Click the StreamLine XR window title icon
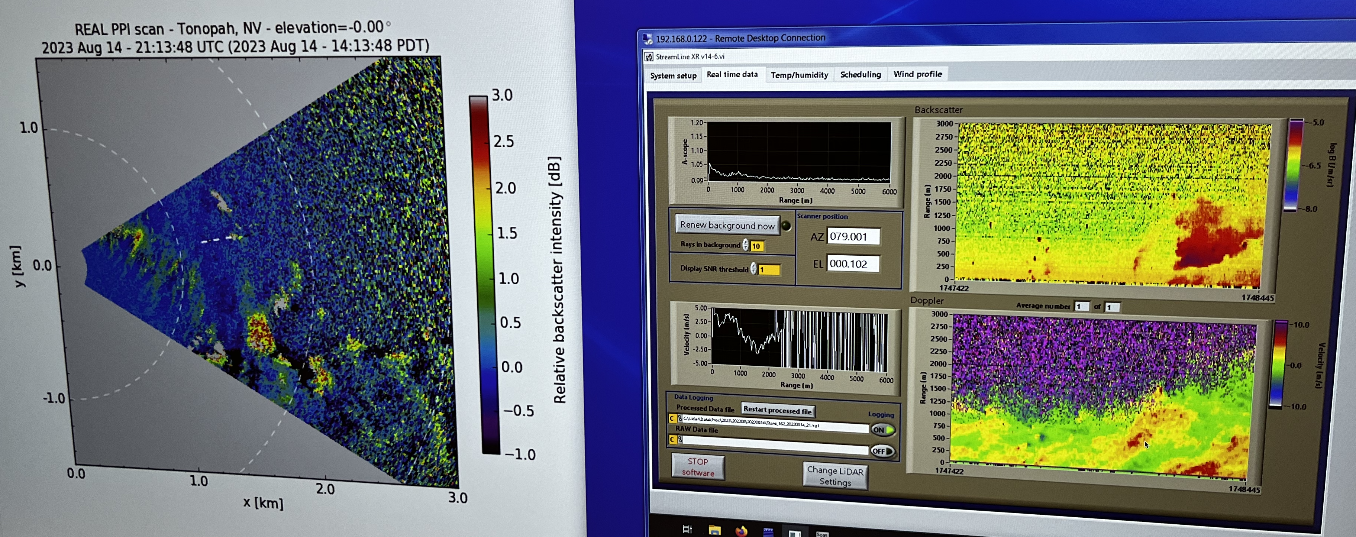 click(x=649, y=56)
